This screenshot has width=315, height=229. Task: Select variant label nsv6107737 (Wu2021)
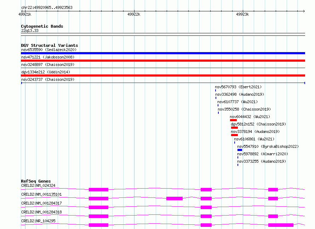(x=237, y=102)
